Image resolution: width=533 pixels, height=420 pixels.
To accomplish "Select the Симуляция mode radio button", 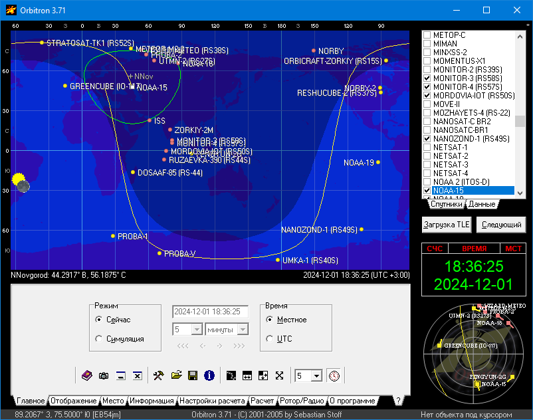I will click(x=99, y=338).
